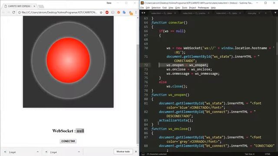Open the Selection menu
Image resolution: width=278 pixels, height=156 pixels.
click(156, 8)
